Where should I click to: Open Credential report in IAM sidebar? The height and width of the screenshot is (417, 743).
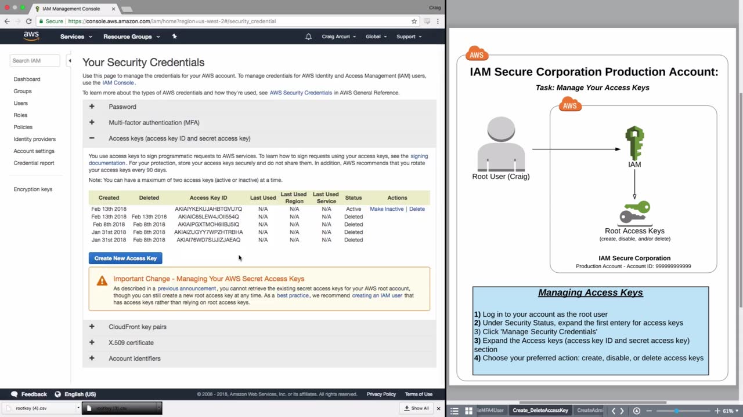tap(34, 163)
